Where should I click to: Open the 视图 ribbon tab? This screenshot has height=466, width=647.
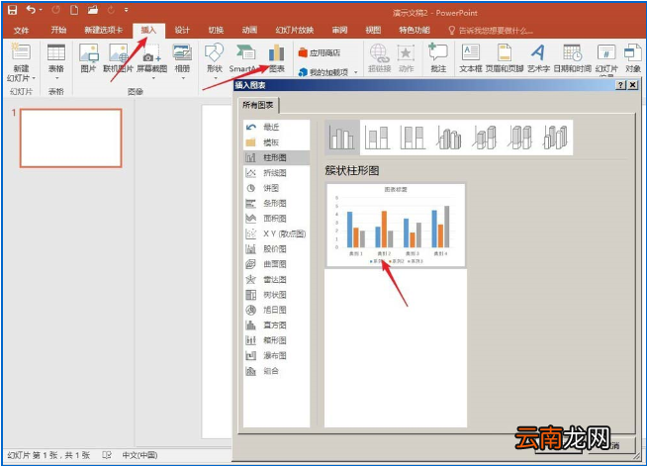click(373, 30)
